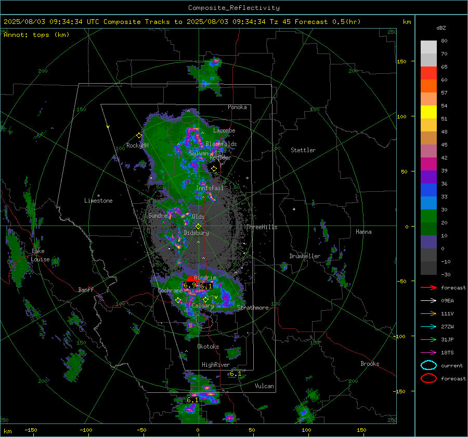
Task: Click the yellow diamond marker below RedDeer
Action: pos(214,169)
